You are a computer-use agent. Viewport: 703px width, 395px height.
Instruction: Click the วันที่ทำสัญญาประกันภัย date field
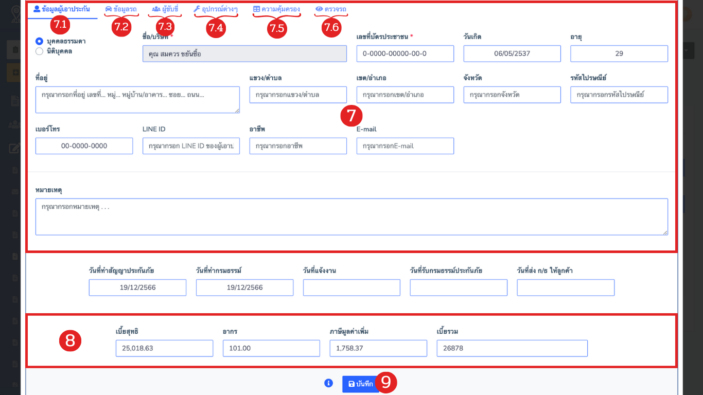click(x=137, y=288)
